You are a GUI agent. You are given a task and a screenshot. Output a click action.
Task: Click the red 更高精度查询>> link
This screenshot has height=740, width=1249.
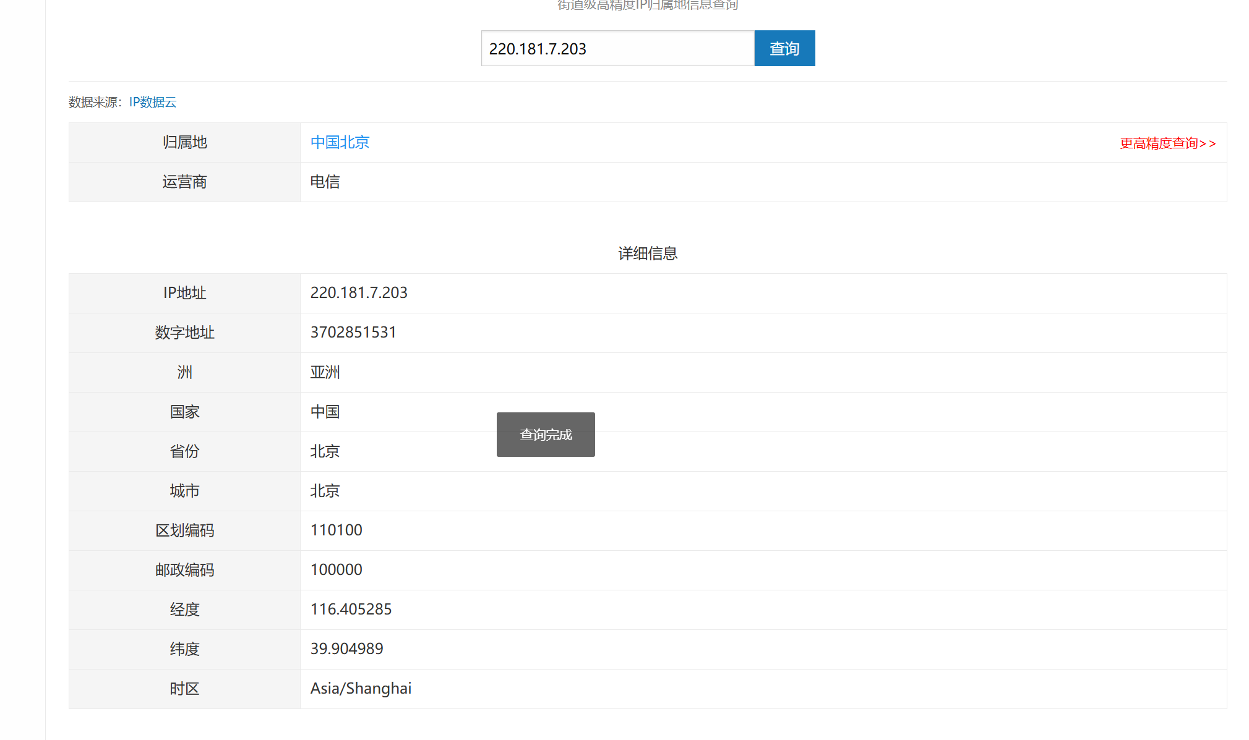(x=1167, y=143)
